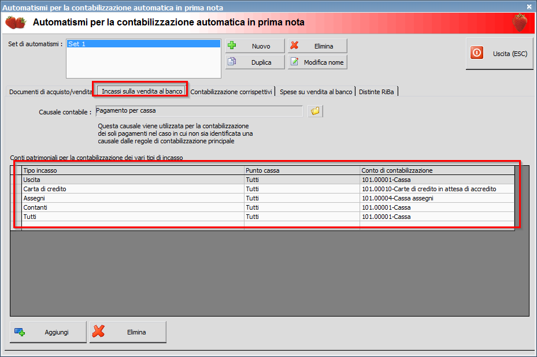The image size is (537, 357).
Task: Click the red power icon on Uscita
Action: (x=477, y=53)
